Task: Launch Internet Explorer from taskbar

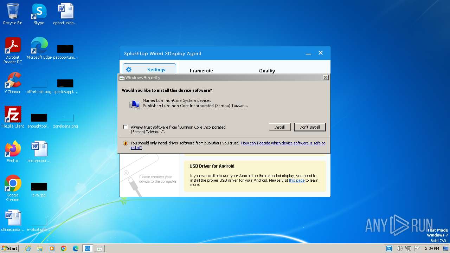Action: [28, 248]
